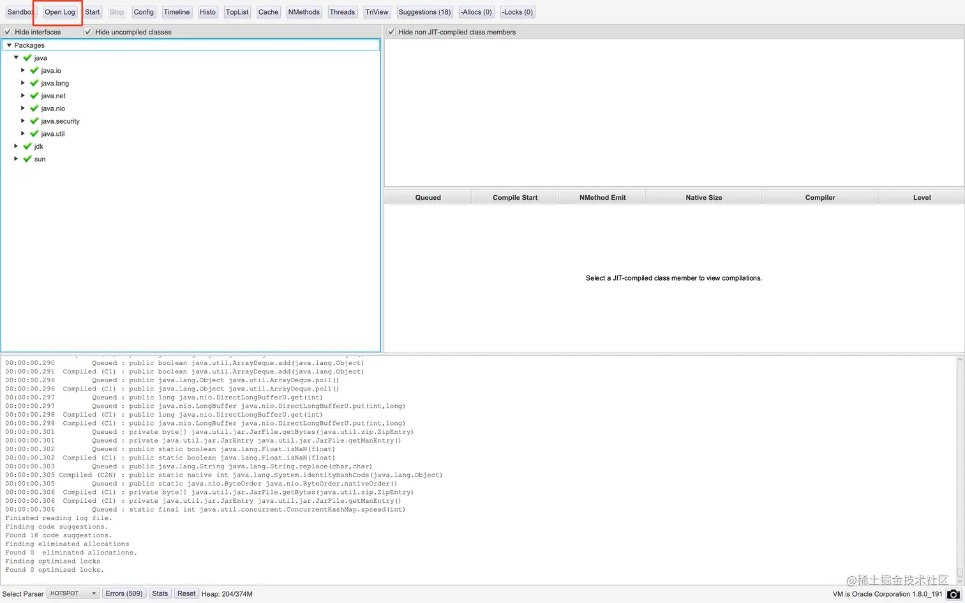Expand the sun package
The width and height of the screenshot is (965, 603).
[16, 159]
